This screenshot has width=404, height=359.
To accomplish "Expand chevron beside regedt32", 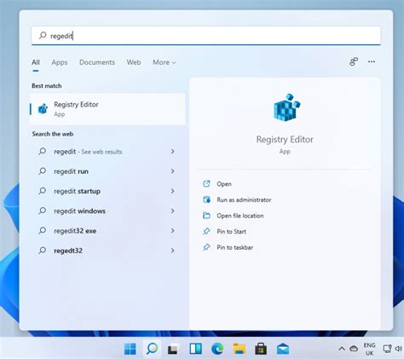I will point(173,251).
